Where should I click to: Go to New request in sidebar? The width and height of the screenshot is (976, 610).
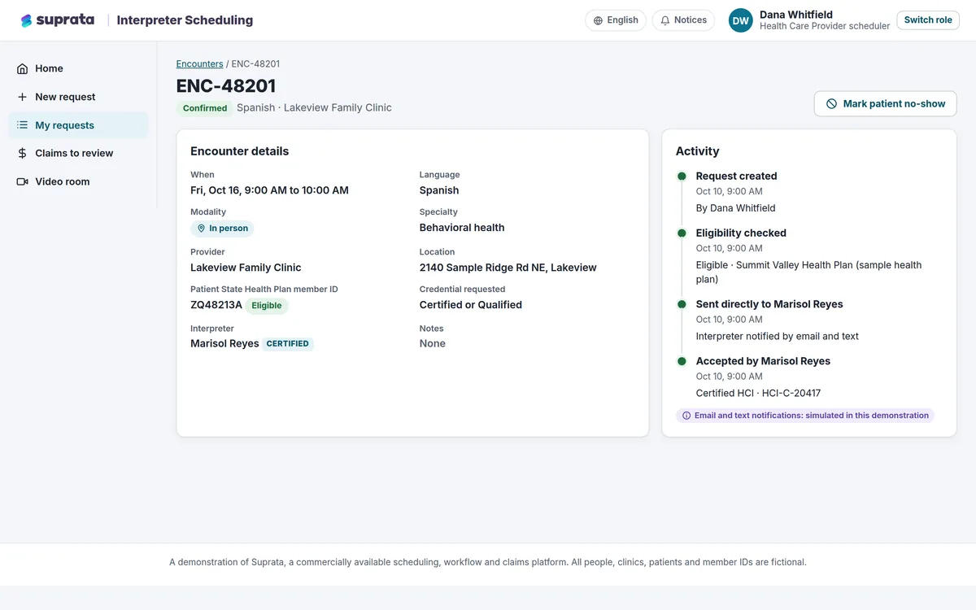point(78,97)
